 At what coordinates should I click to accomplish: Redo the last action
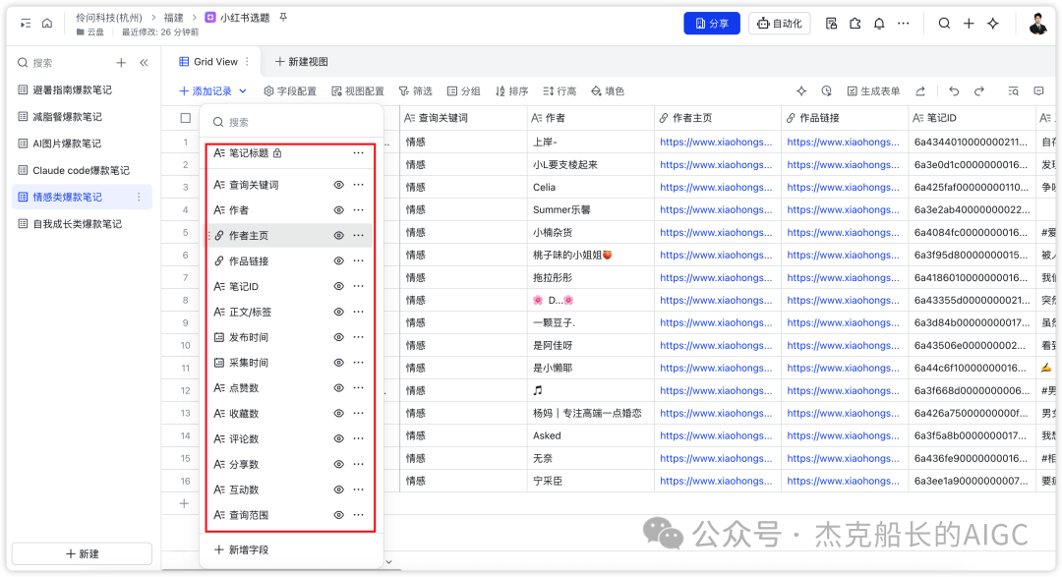coord(978,90)
